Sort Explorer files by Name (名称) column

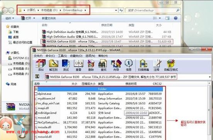coord(44,25)
